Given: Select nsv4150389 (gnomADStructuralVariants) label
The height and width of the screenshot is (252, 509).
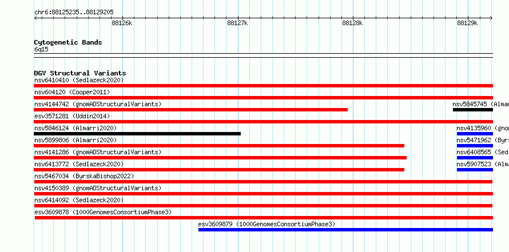Looking at the screenshot, I should point(98,188).
